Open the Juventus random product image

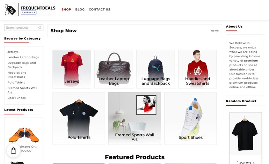point(246,134)
